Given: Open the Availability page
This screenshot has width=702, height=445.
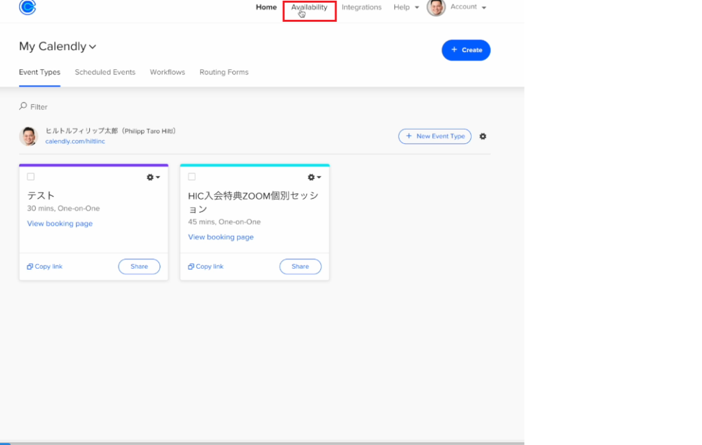Looking at the screenshot, I should point(309,7).
